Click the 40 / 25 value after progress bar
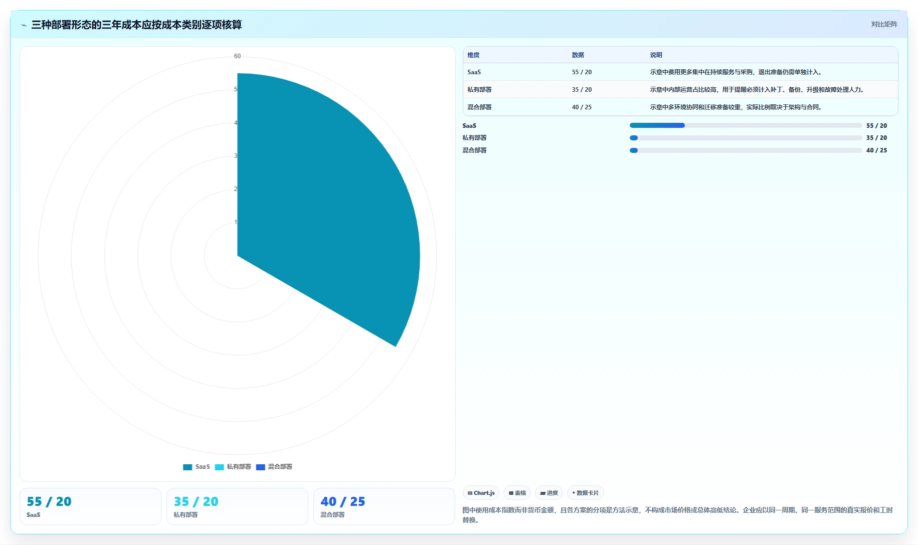The image size is (918, 545). coord(876,150)
